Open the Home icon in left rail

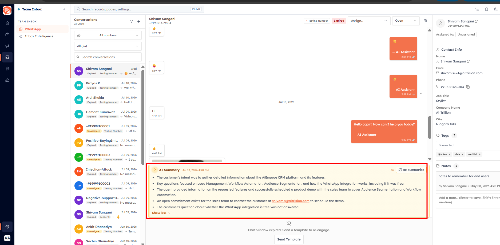tap(7, 23)
